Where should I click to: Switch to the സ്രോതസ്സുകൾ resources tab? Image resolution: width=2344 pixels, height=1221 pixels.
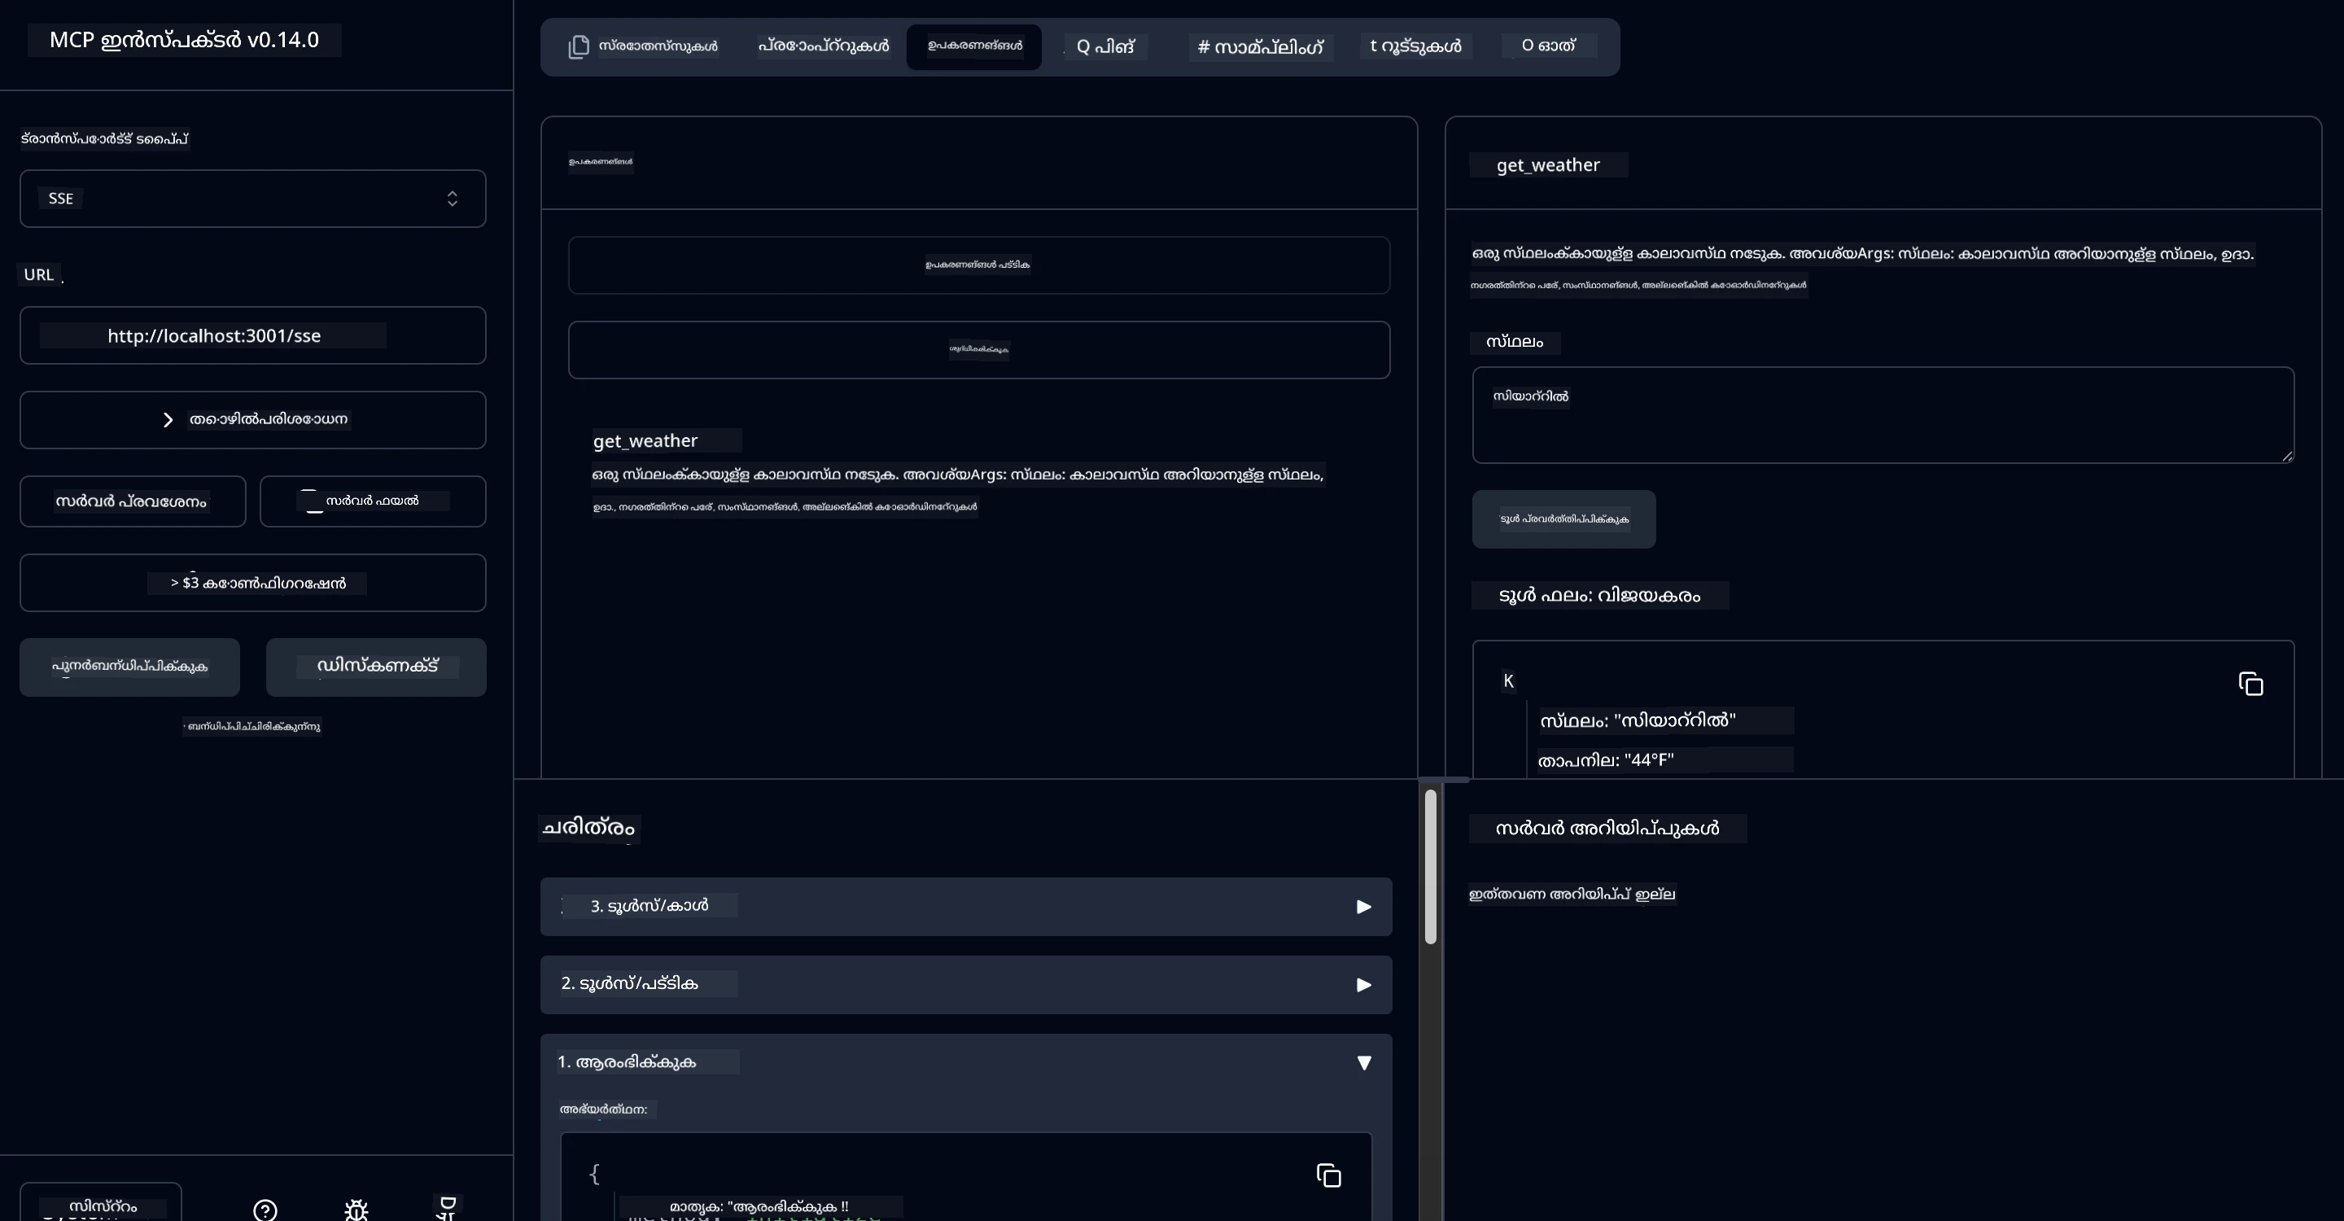643,46
